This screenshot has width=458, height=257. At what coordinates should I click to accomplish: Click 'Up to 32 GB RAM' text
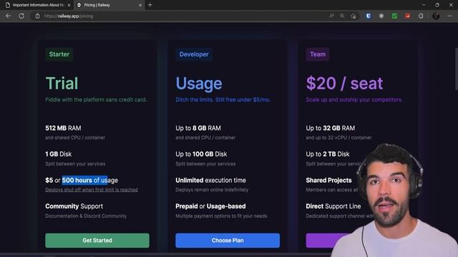331,128
